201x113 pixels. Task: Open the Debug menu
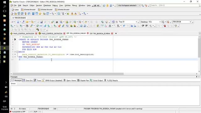pos(55,6)
